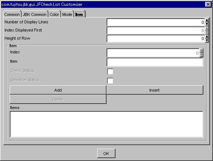Open the JBK Common tab
The height and width of the screenshot is (161, 213).
coord(35,14)
